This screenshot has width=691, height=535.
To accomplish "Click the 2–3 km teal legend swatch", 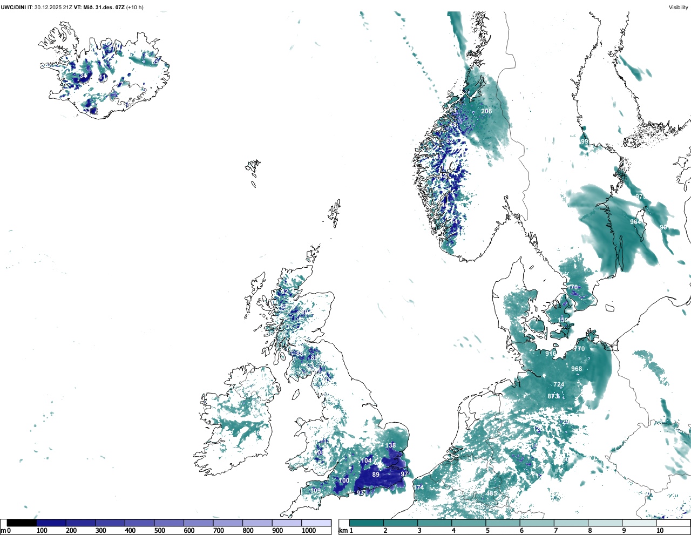I will 401,523.
